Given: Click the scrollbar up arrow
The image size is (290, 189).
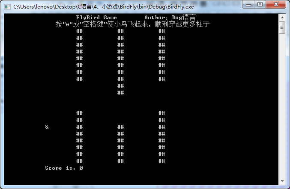Looking at the screenshot, I should tap(282, 18).
